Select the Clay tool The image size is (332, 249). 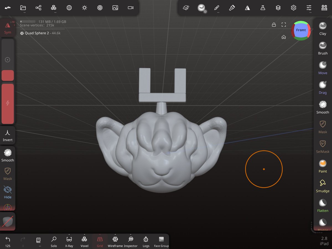[323, 28]
